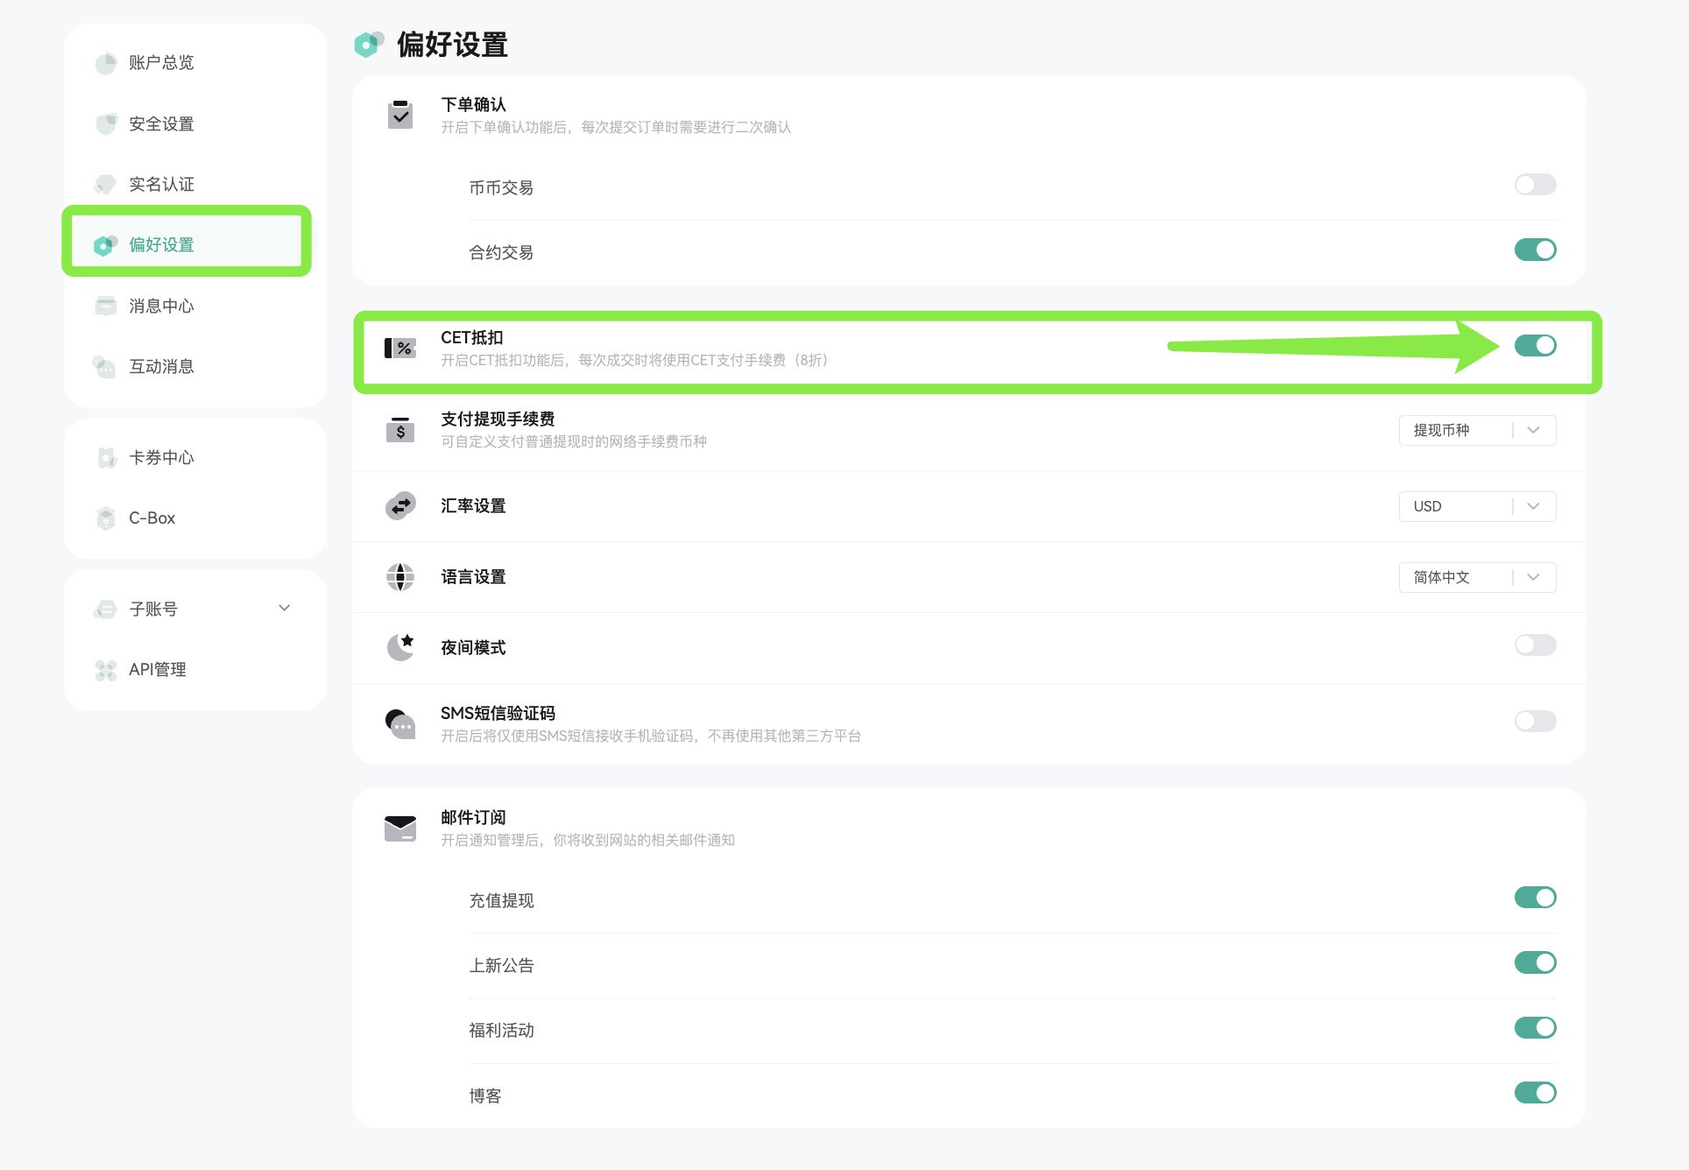Click the 汇率设置 exchange arrows icon

tap(400, 506)
